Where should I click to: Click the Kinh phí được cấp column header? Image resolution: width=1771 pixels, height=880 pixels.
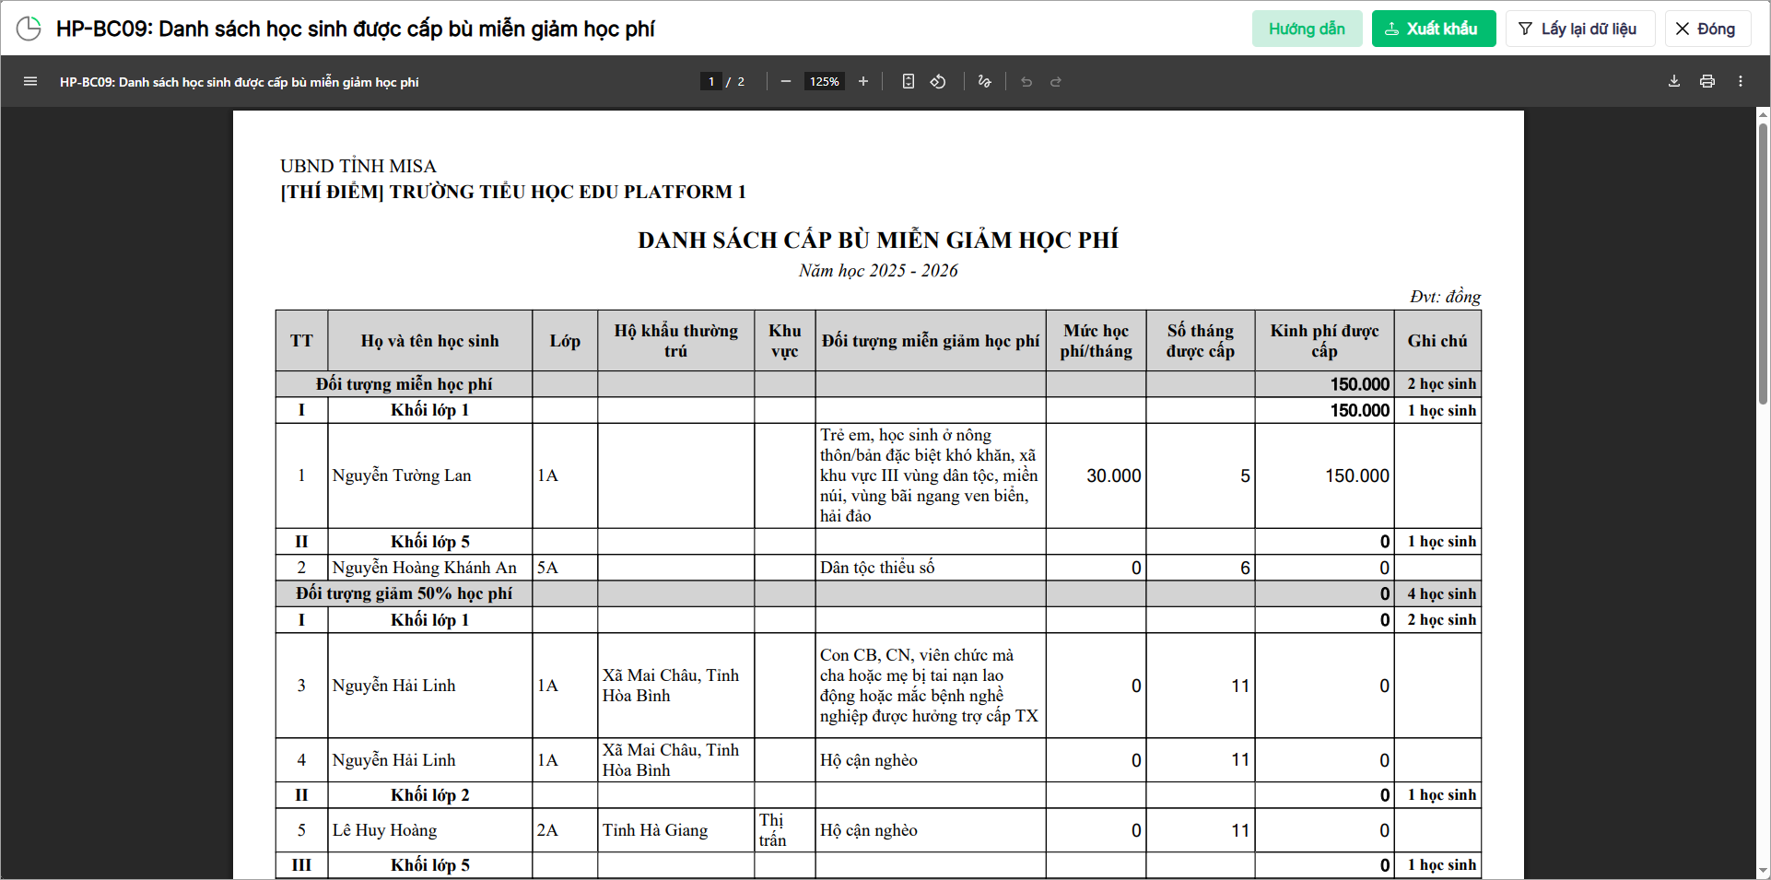pos(1325,341)
